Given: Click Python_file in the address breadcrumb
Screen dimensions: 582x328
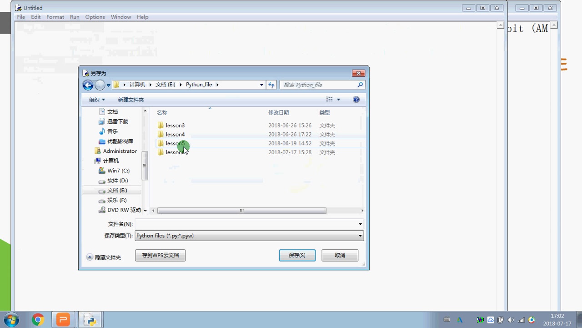Looking at the screenshot, I should pos(199,85).
